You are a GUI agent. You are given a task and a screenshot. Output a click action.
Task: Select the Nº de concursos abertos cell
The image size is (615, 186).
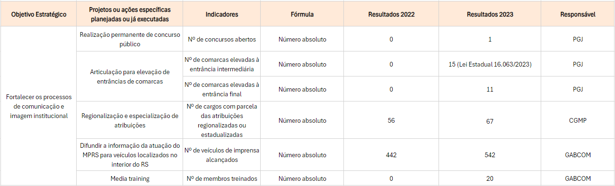222,39
